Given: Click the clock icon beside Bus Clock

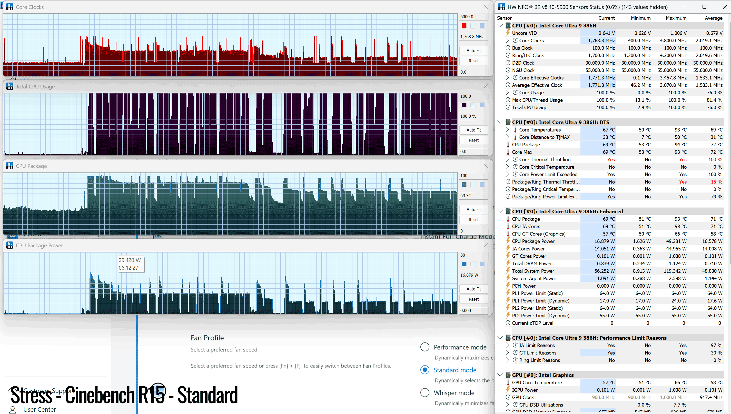Looking at the screenshot, I should tap(508, 48).
